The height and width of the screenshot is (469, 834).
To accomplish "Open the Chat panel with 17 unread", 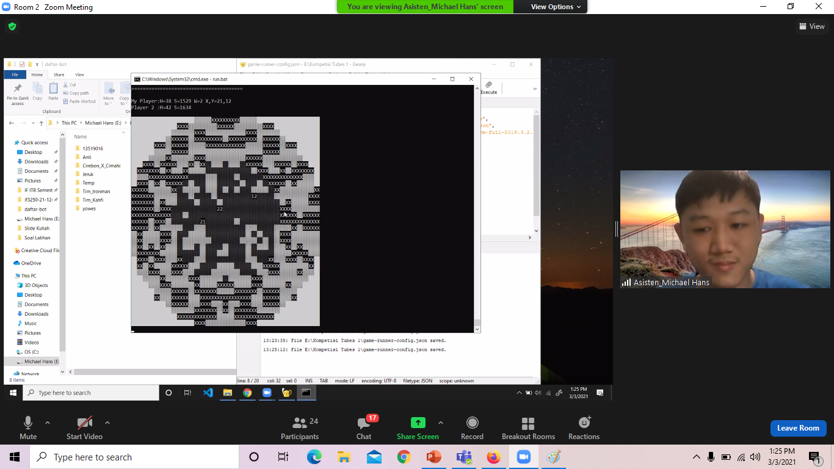I will (x=364, y=427).
